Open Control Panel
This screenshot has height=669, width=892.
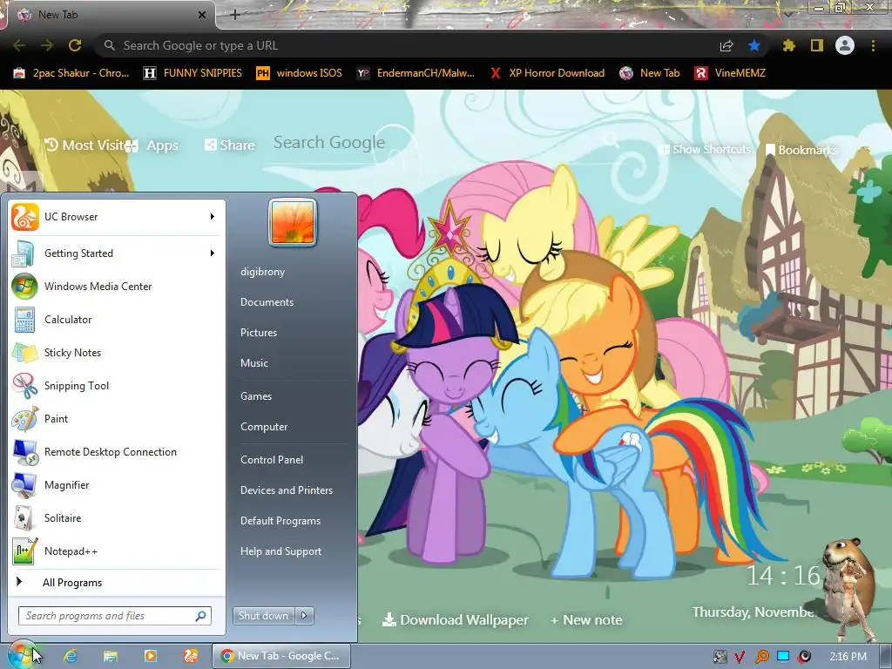point(272,460)
